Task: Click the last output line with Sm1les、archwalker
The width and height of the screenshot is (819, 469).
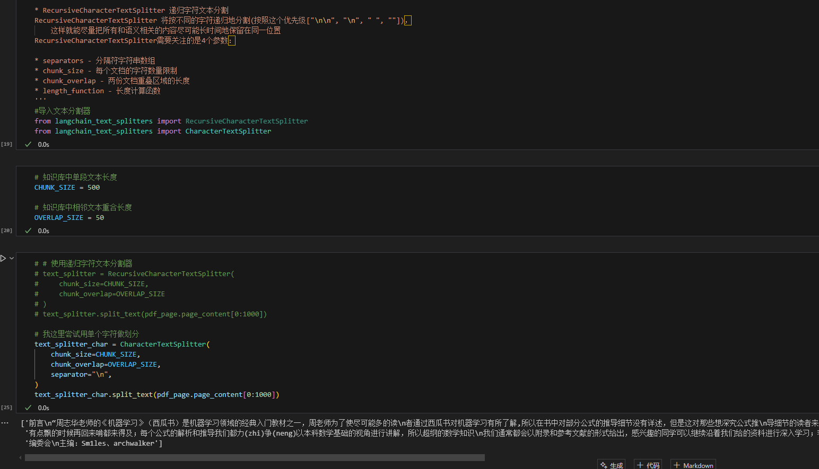Action: (94, 443)
